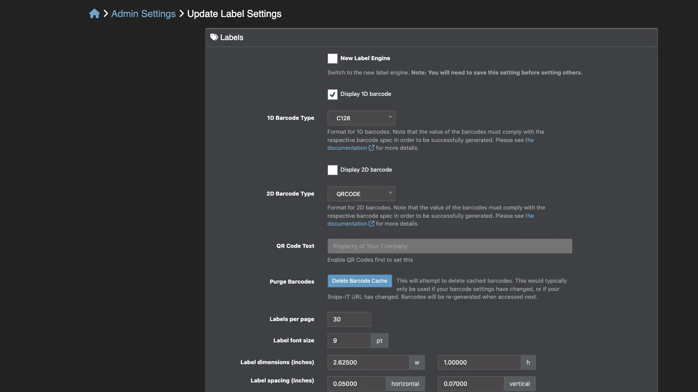This screenshot has width=698, height=392.
Task: Click the 'w' width addon label
Action: click(417, 362)
